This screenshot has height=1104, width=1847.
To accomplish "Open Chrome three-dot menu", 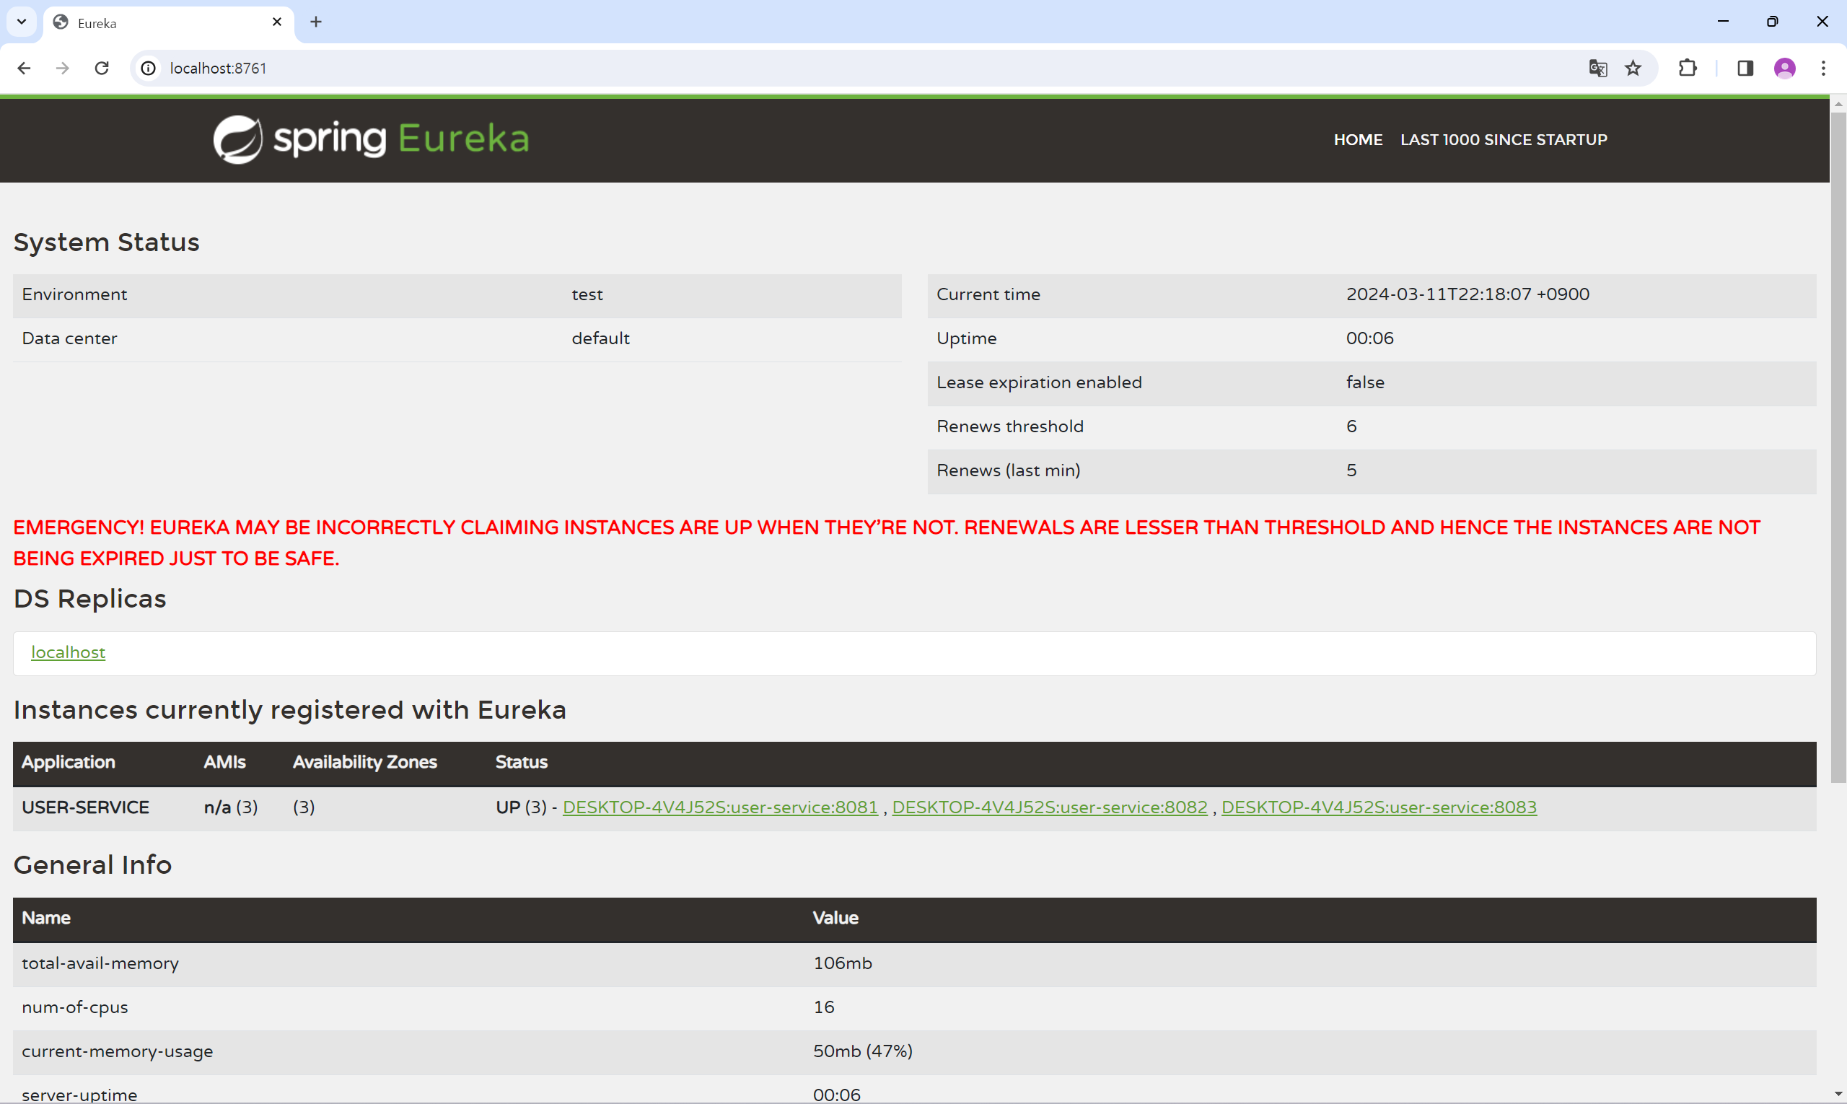I will coord(1823,69).
